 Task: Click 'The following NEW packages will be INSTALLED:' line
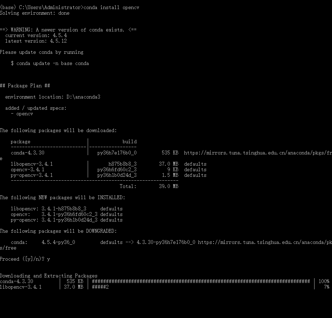pos(63,197)
